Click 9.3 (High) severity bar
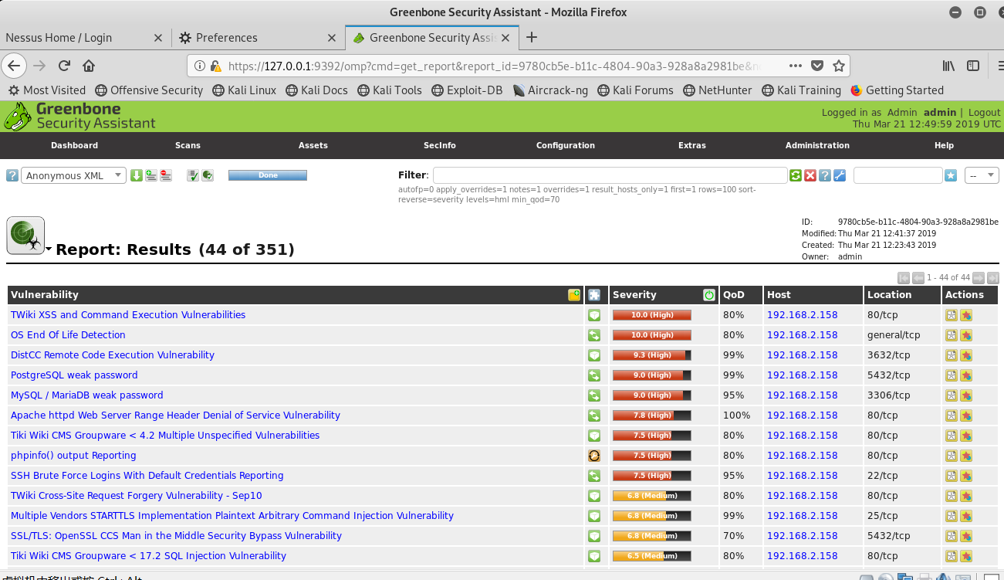 [x=651, y=355]
